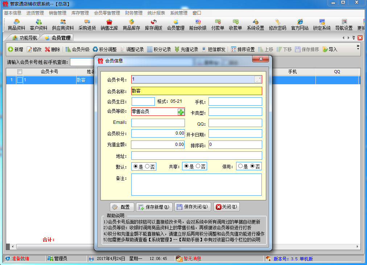Screen dimensions: 367x265
Task: Tick the header select-all checkbox
Action: [x=20, y=72]
